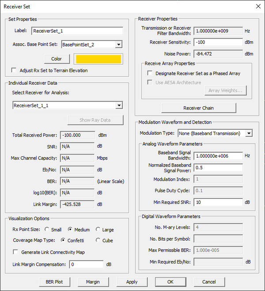Click the Max Permissible BER field

[x=218, y=250]
